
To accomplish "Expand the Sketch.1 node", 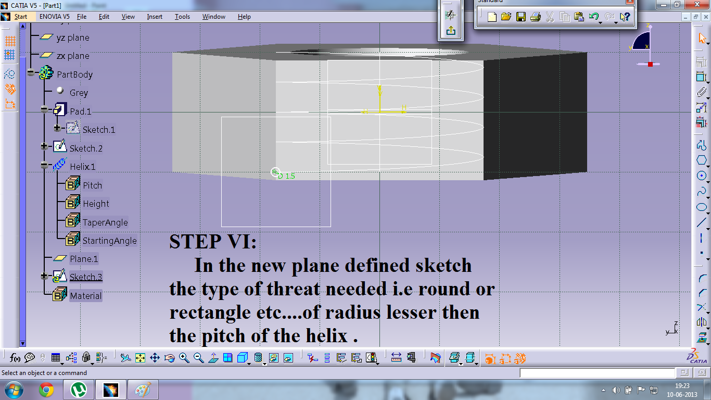I will (57, 128).
